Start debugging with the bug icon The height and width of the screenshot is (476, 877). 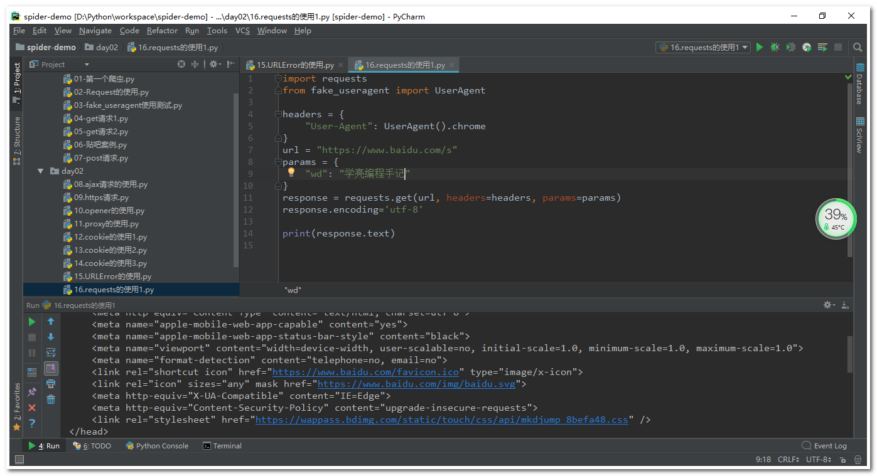pos(775,47)
